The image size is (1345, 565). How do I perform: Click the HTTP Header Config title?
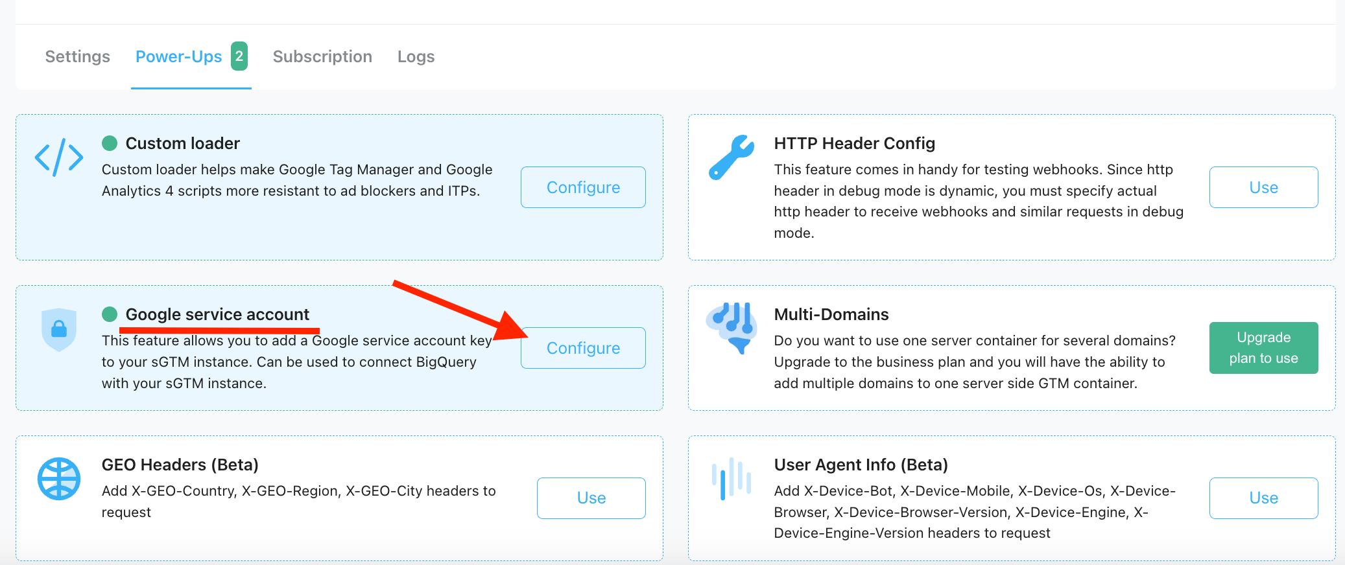[x=855, y=143]
